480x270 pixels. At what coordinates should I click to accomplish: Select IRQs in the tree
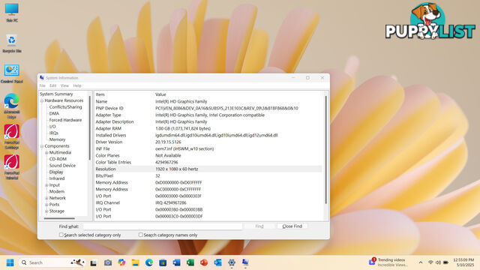[x=54, y=133]
